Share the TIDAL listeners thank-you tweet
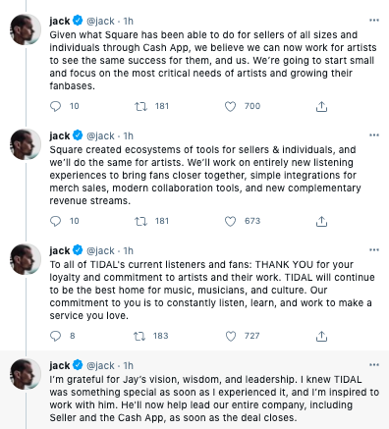 [x=321, y=336]
